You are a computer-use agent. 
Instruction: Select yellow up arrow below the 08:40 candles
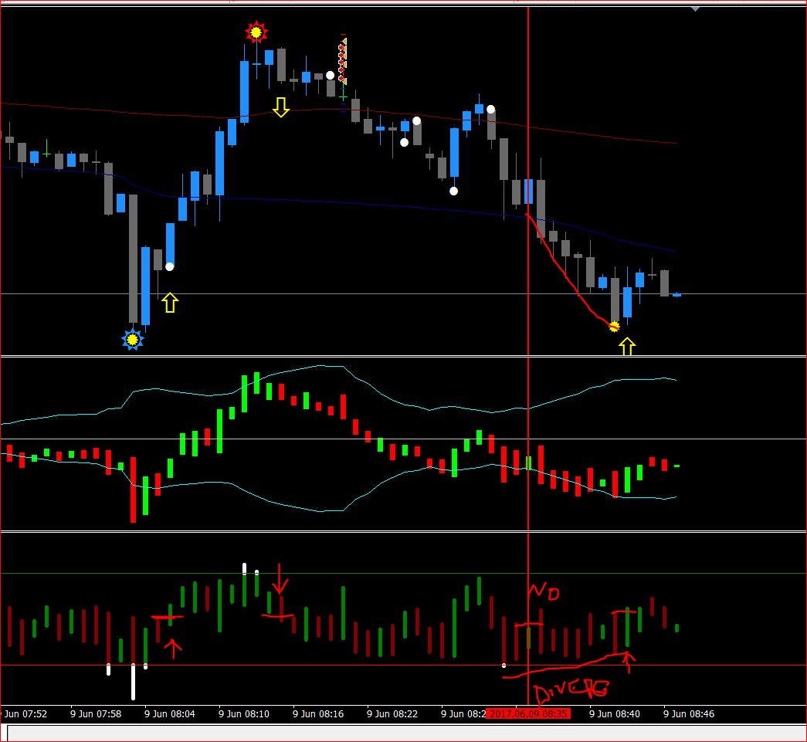click(627, 347)
